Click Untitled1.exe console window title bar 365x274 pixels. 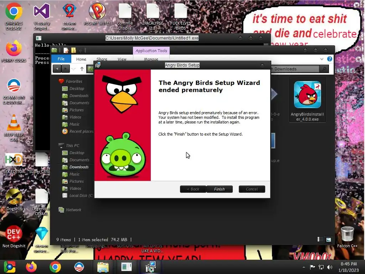click(152, 38)
